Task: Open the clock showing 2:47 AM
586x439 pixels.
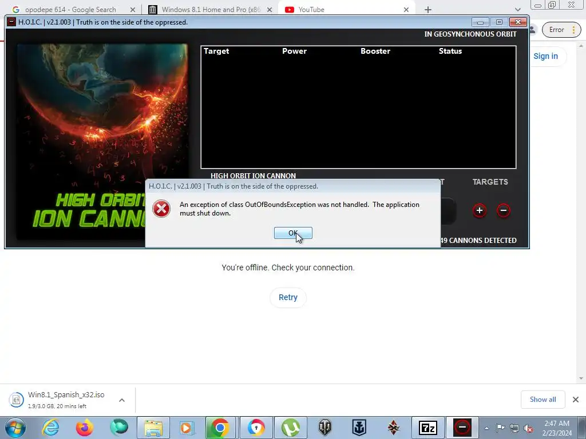Action: 557,428
